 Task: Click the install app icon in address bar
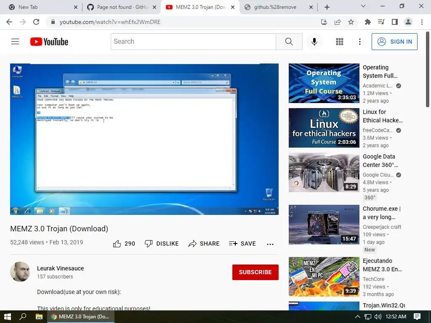[324, 22]
